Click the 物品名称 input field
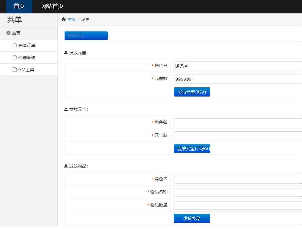The width and height of the screenshot is (302, 229). pos(238,192)
